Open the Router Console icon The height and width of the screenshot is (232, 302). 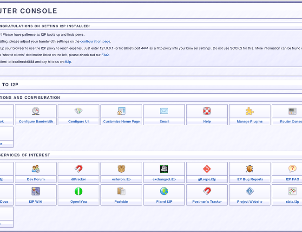tap(292, 111)
